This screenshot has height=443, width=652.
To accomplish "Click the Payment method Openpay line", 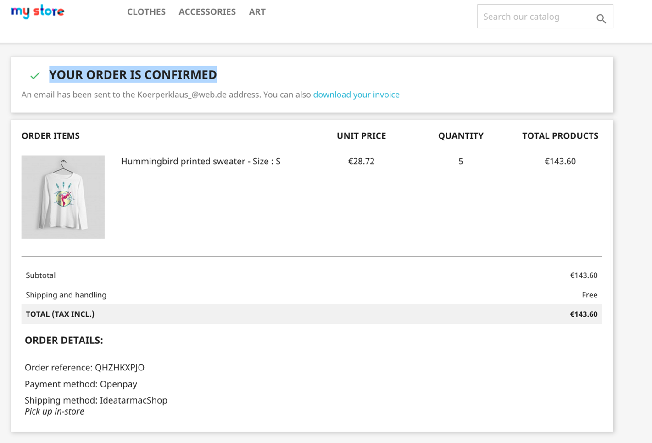I will click(x=81, y=384).
